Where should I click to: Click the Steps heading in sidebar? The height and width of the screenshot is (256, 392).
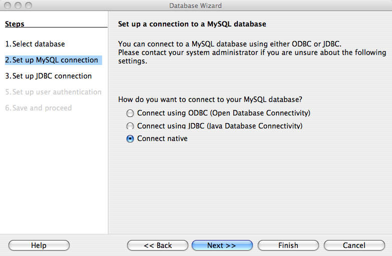coord(15,24)
